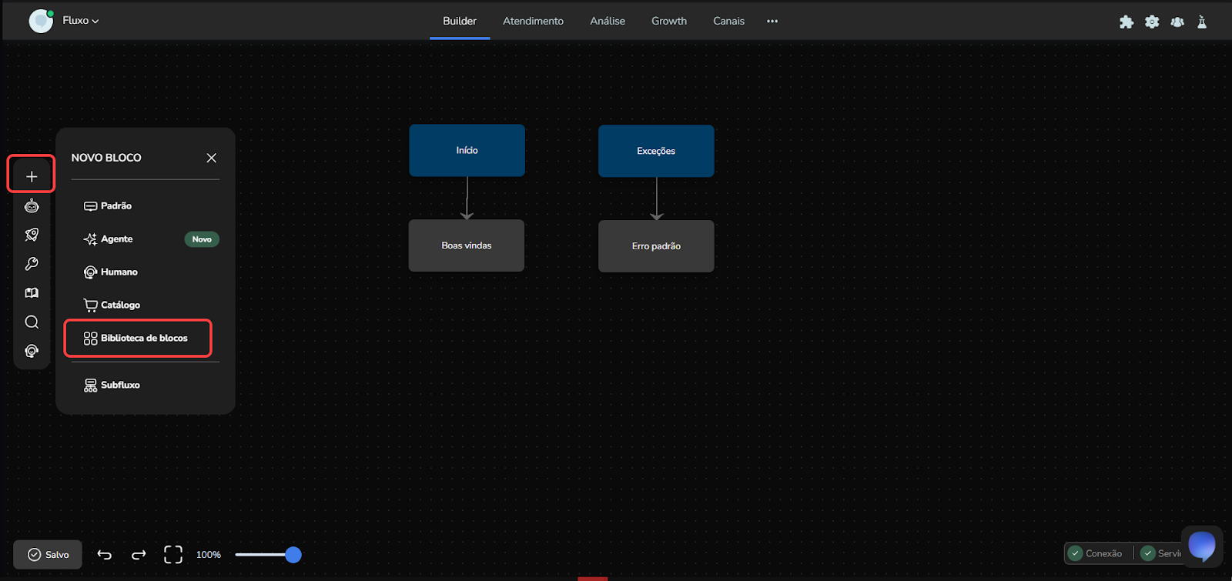Open settings gear in top bar

point(1152,22)
